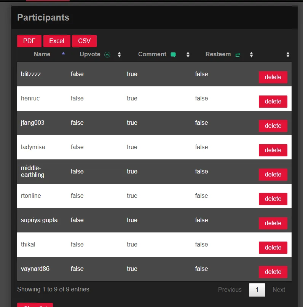The width and height of the screenshot is (303, 307).
Task: Select page 1 in pagination
Action: pyautogui.click(x=257, y=290)
